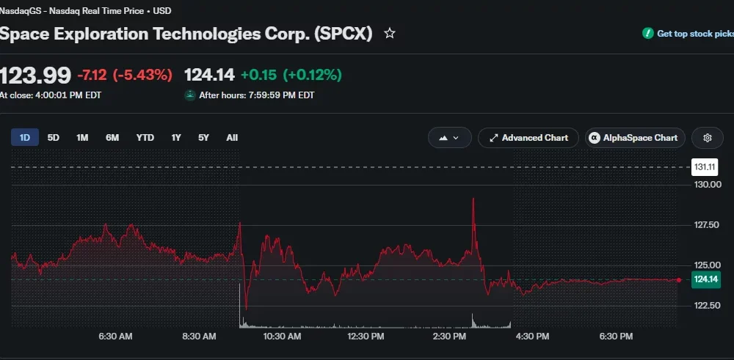The image size is (734, 360).
Task: Click the 12:30 PM axis label
Action: click(x=366, y=336)
